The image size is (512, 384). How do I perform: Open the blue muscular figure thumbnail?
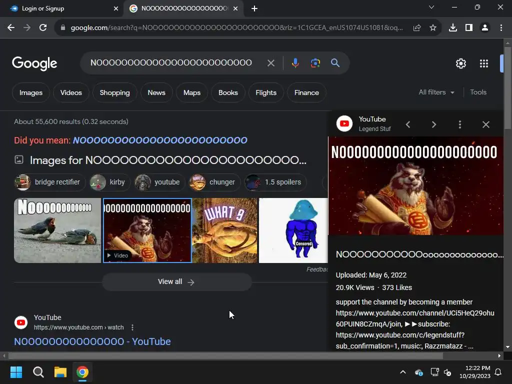click(x=293, y=230)
